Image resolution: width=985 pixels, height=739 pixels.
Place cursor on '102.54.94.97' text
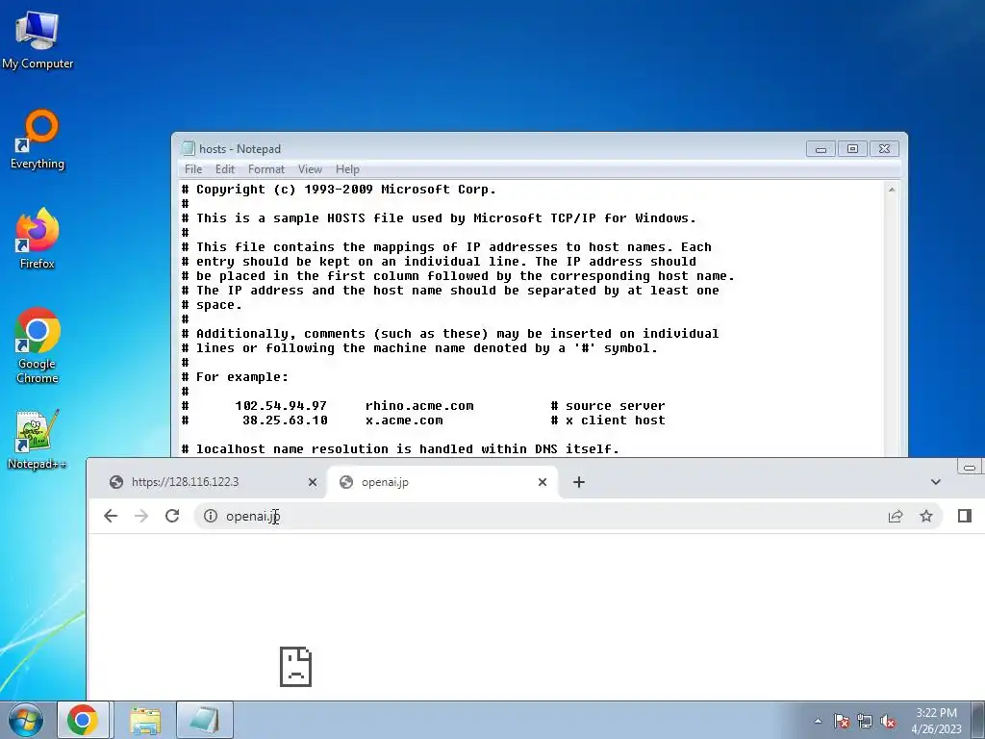click(281, 406)
